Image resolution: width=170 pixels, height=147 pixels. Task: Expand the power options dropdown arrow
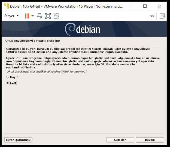pos(32,16)
